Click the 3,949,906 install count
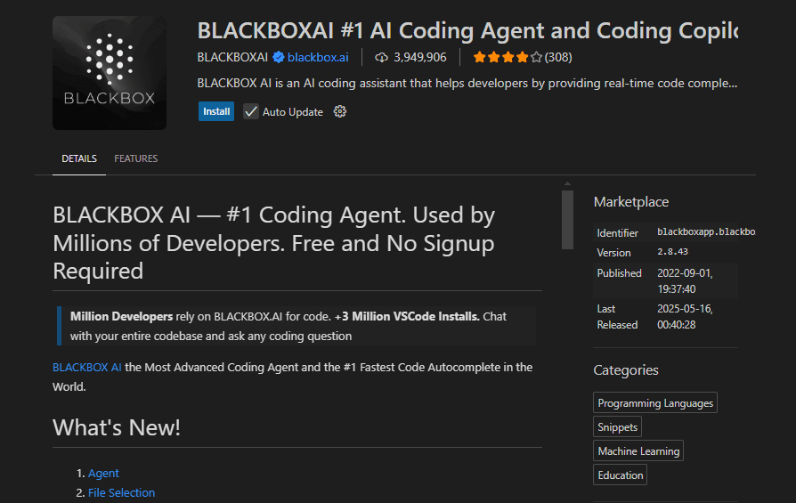 pyautogui.click(x=420, y=57)
